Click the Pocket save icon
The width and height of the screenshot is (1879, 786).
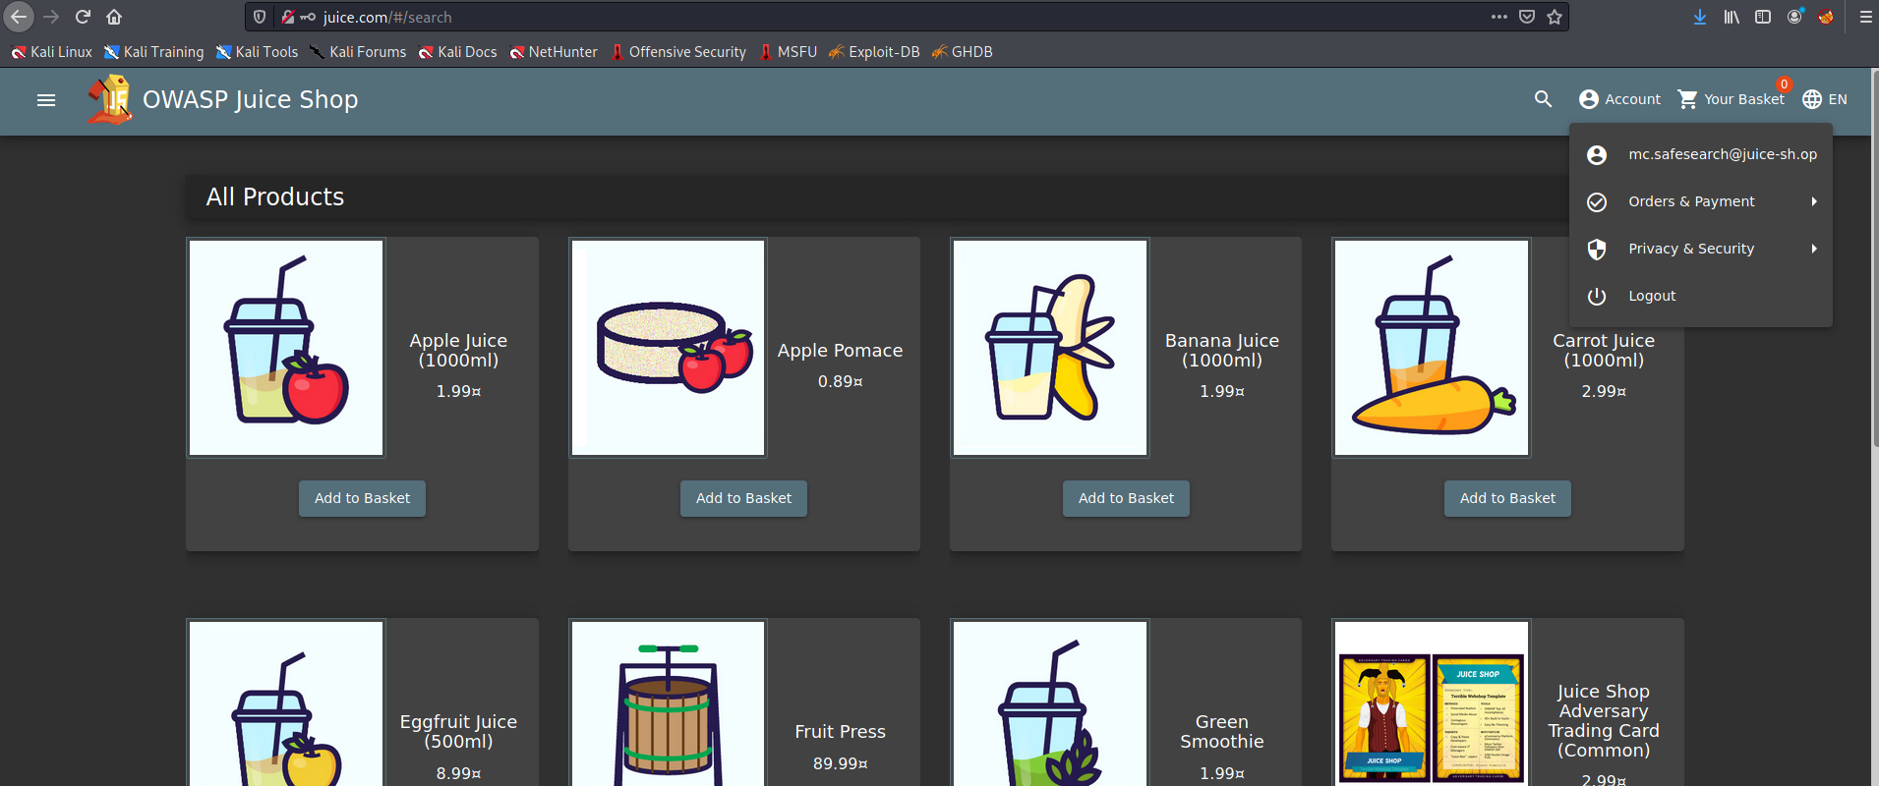point(1527,17)
